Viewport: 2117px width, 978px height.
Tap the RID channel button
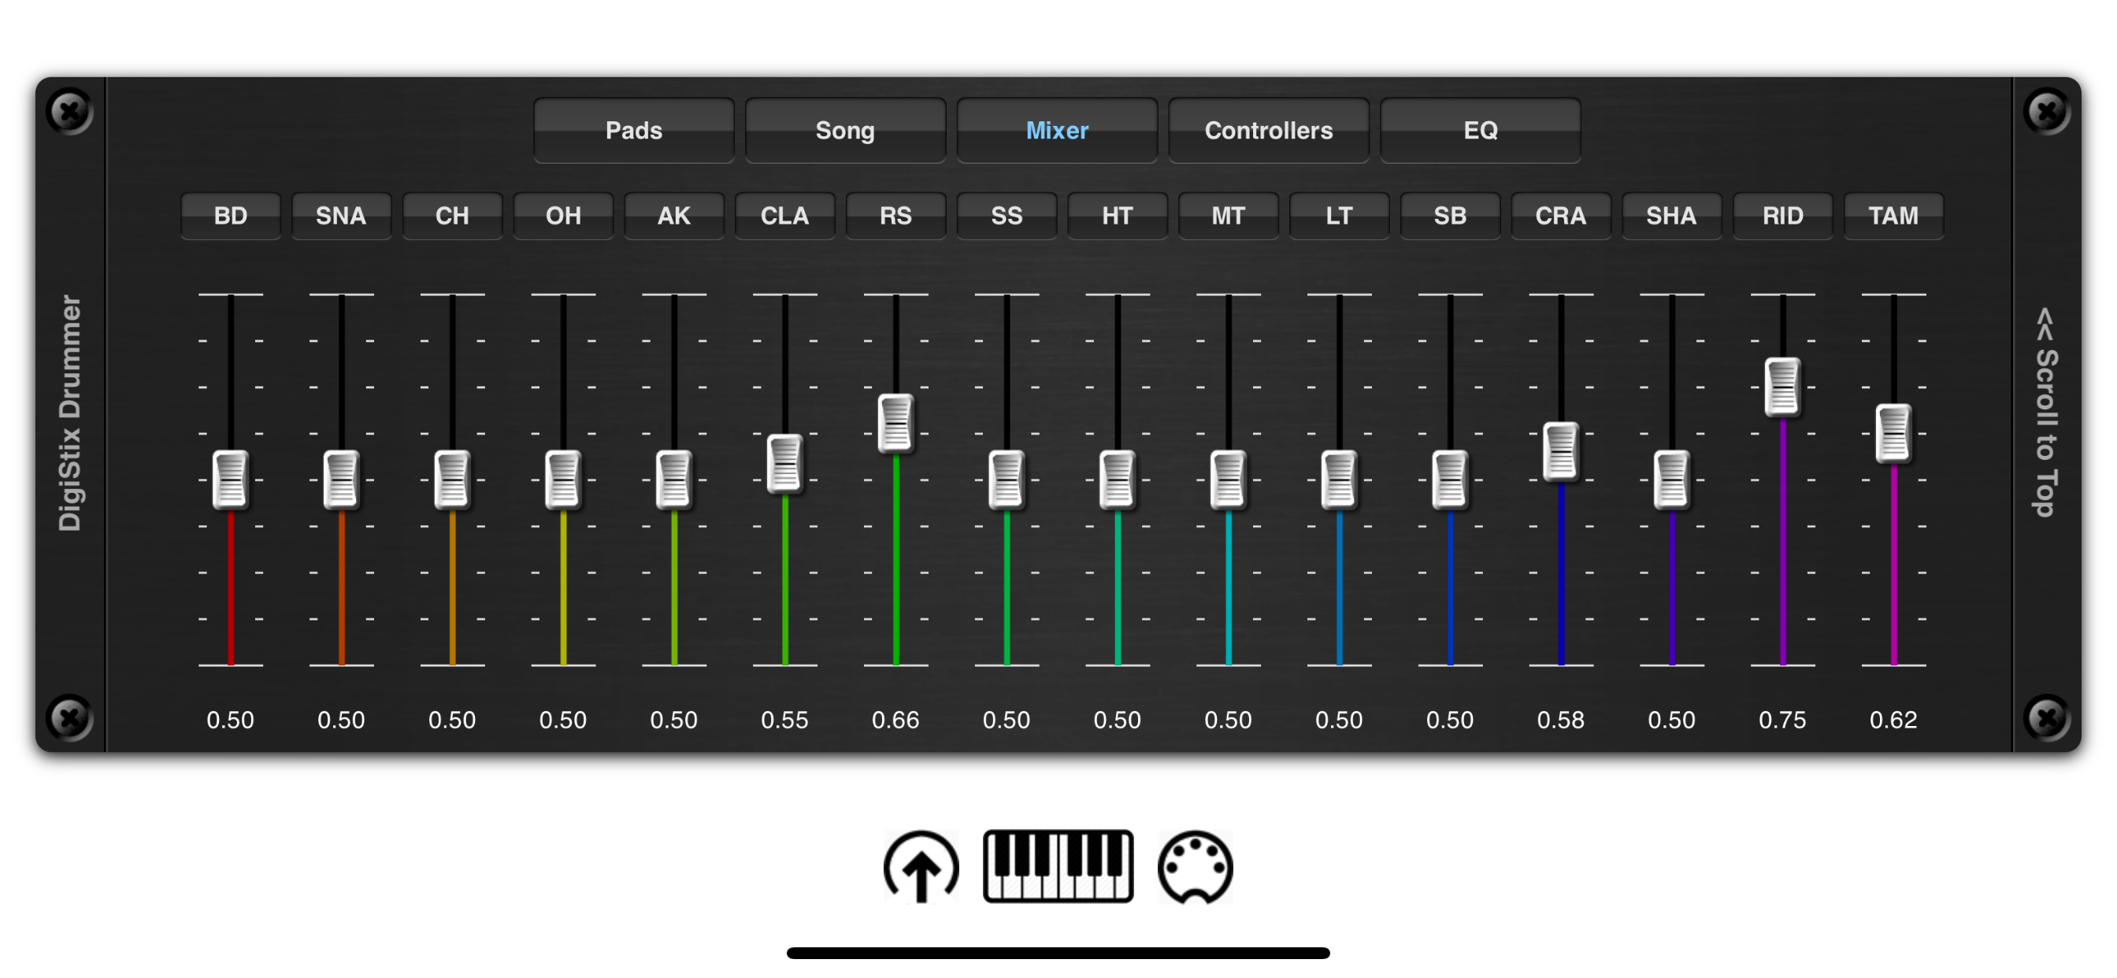click(x=1782, y=215)
